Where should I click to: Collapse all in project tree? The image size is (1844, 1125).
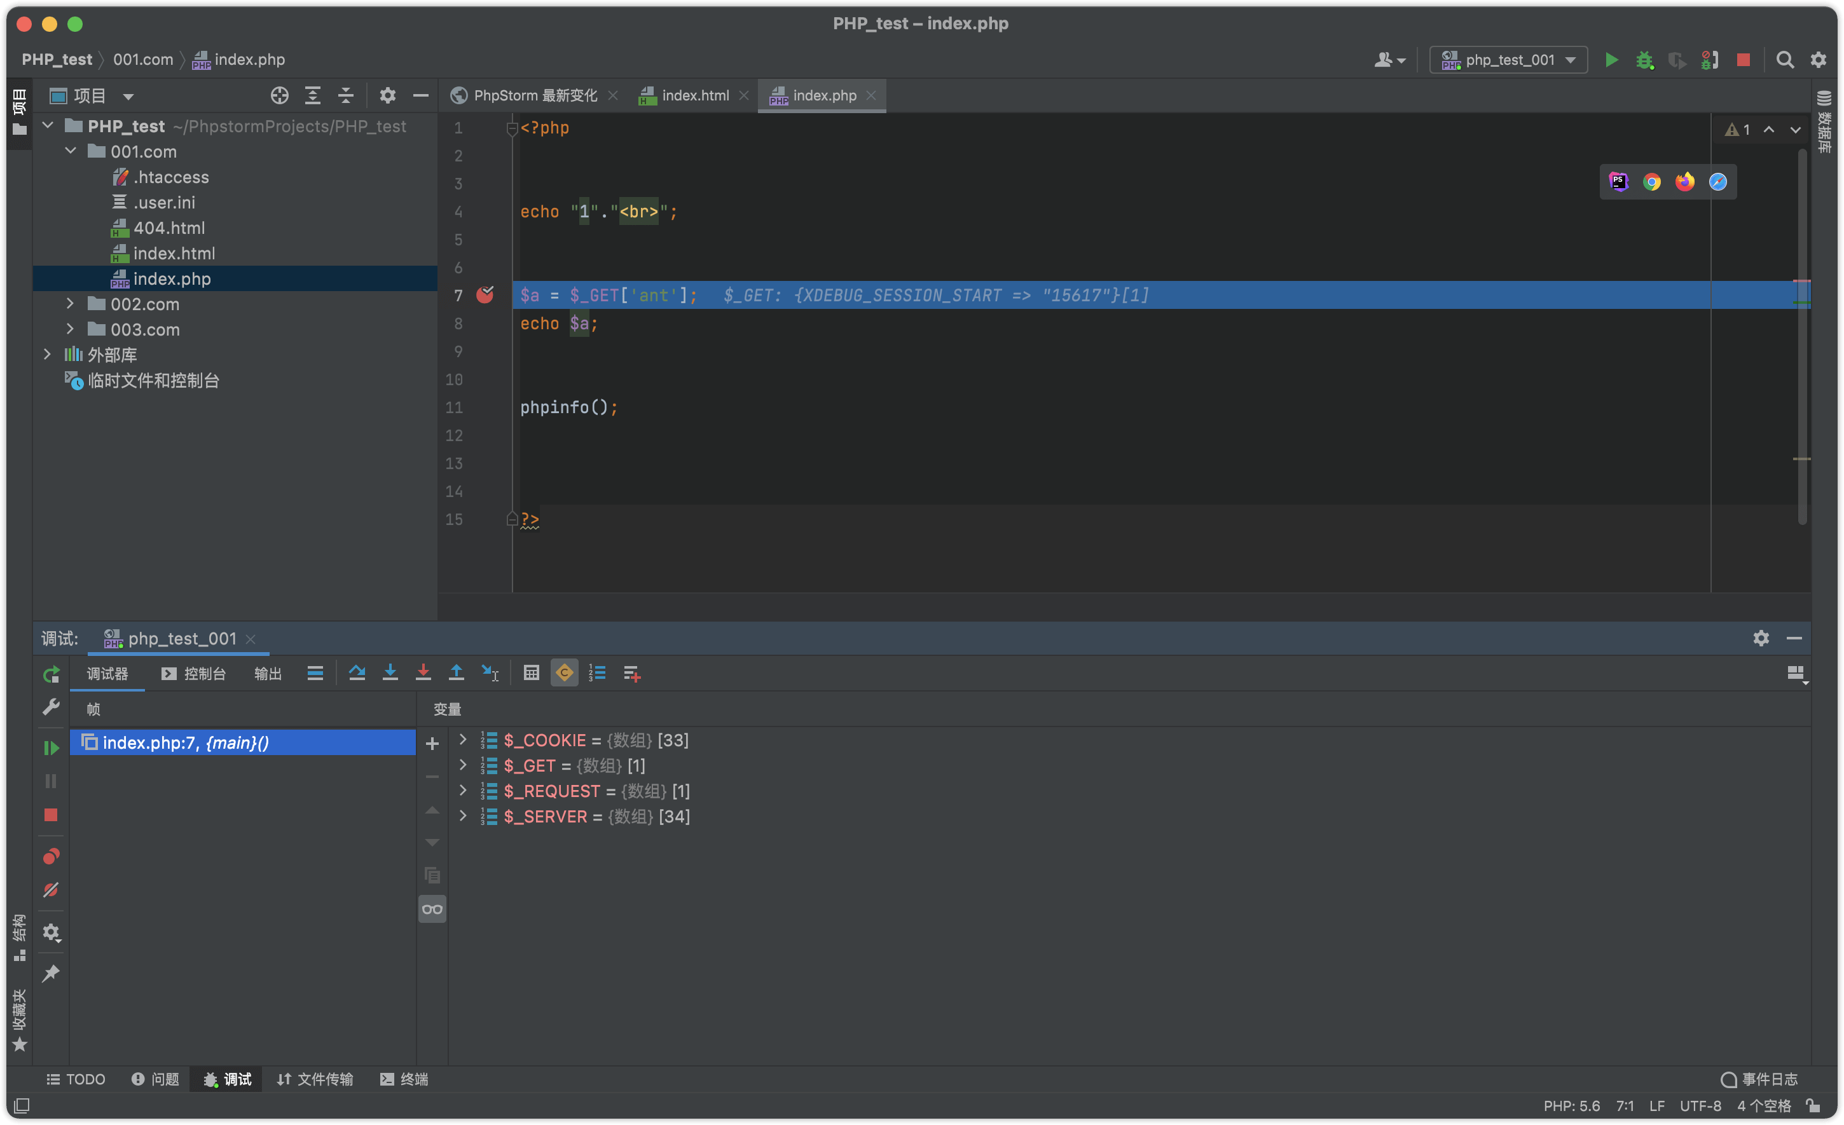(x=345, y=95)
